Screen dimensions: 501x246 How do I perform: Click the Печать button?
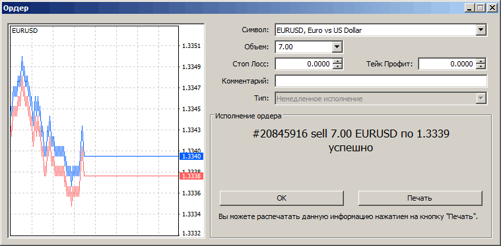420,198
